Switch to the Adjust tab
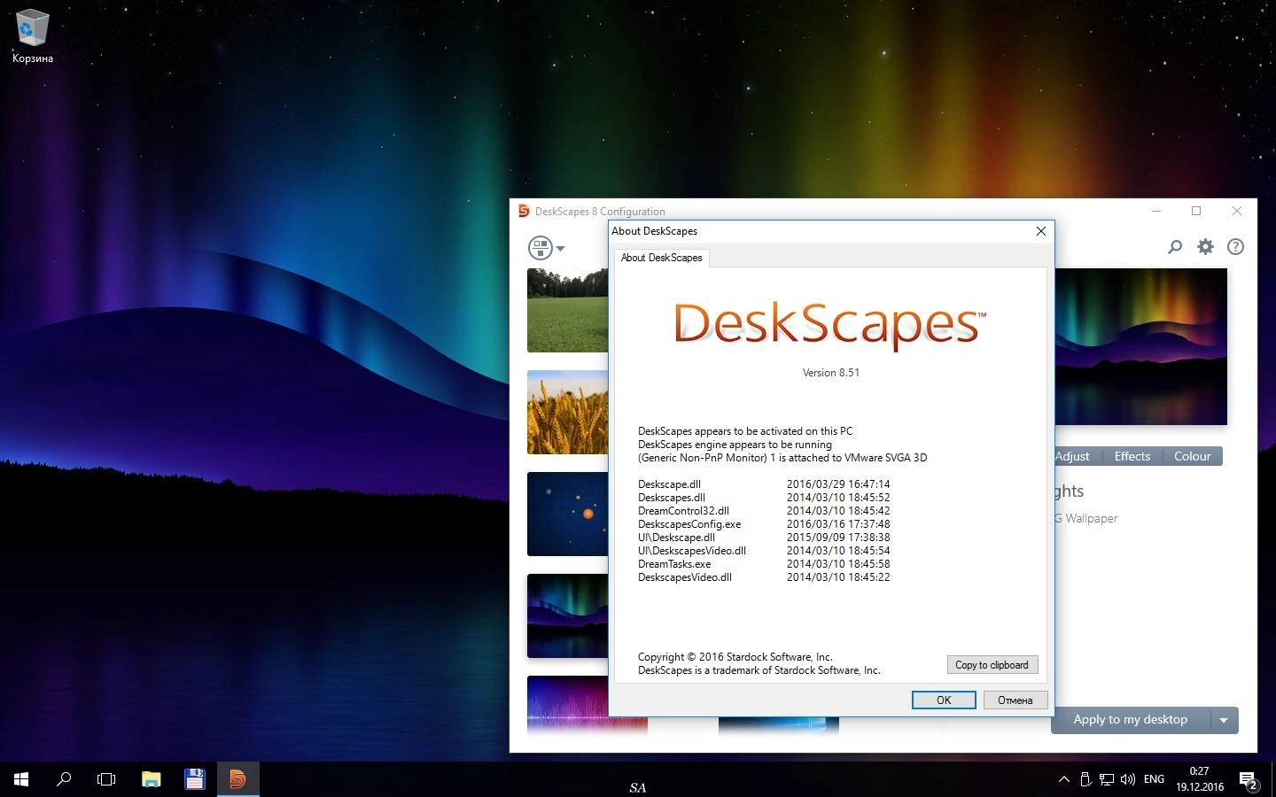Viewport: 1276px width, 797px height. pos(1072,456)
